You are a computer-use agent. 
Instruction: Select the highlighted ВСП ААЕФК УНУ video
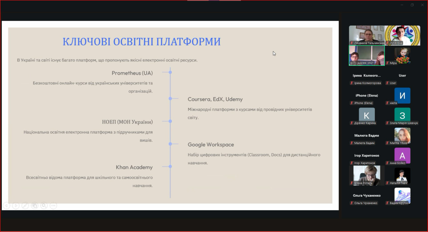point(367,55)
